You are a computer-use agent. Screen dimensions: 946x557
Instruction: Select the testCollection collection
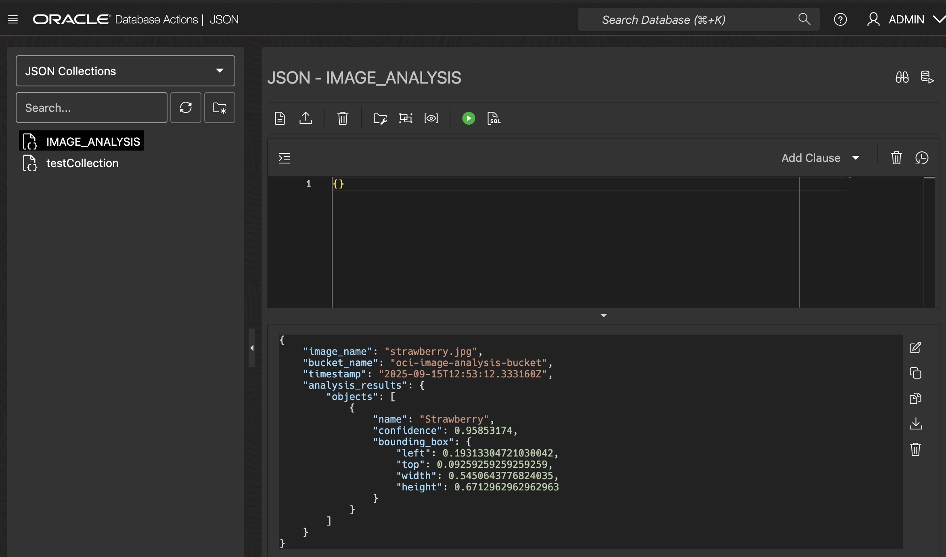point(82,163)
